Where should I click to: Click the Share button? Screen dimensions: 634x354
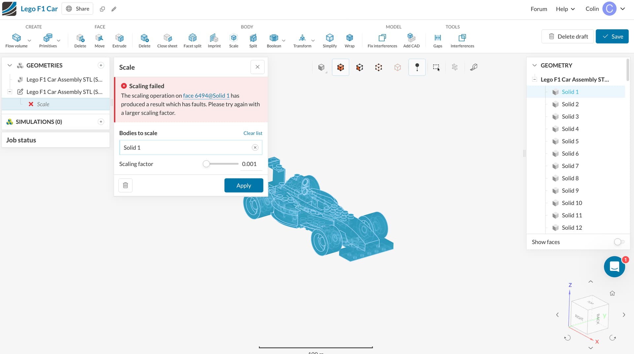point(78,9)
